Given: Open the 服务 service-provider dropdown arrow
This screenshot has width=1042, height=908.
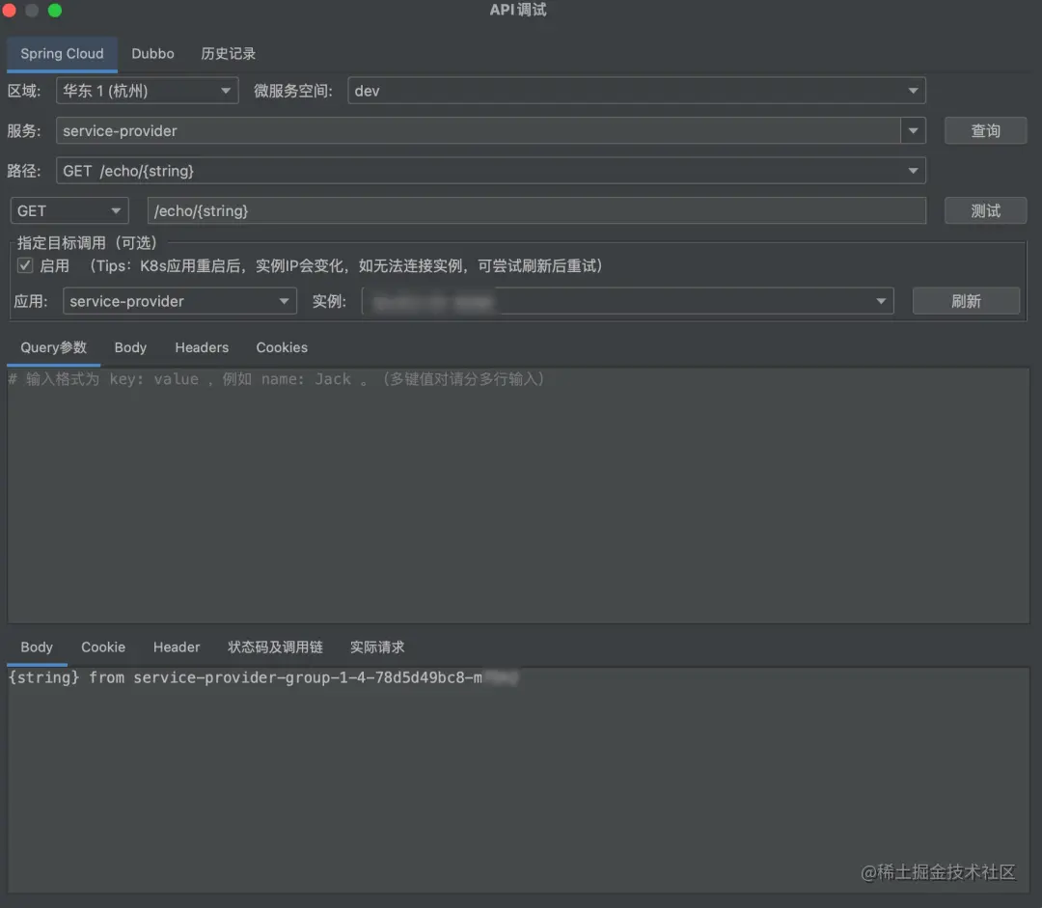Looking at the screenshot, I should [913, 131].
